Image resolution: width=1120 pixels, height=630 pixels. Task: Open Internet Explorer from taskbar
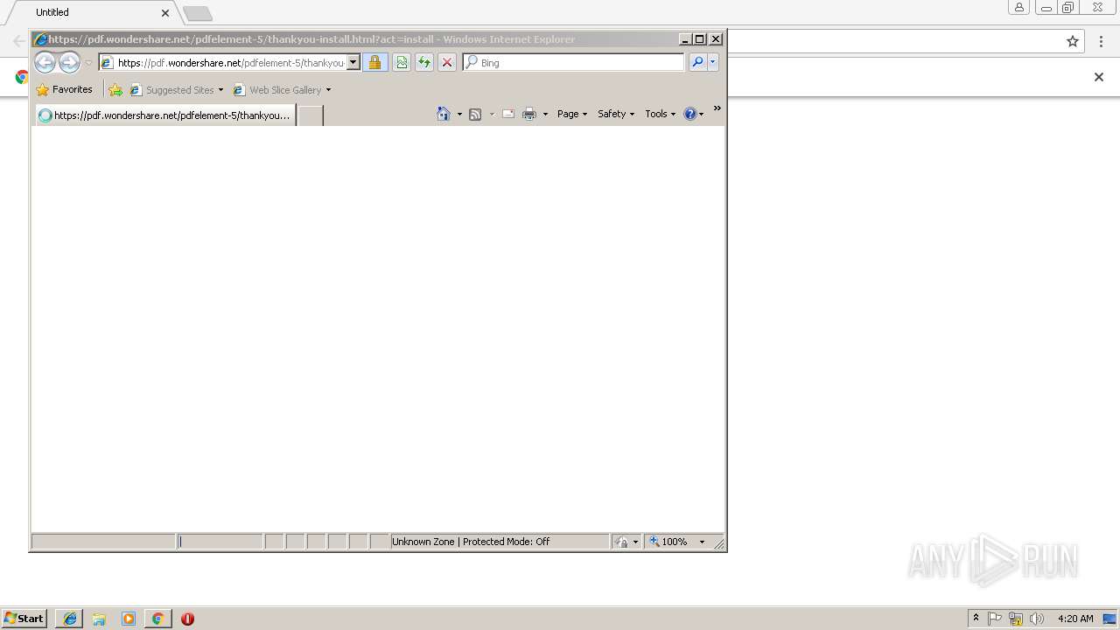[x=70, y=619]
